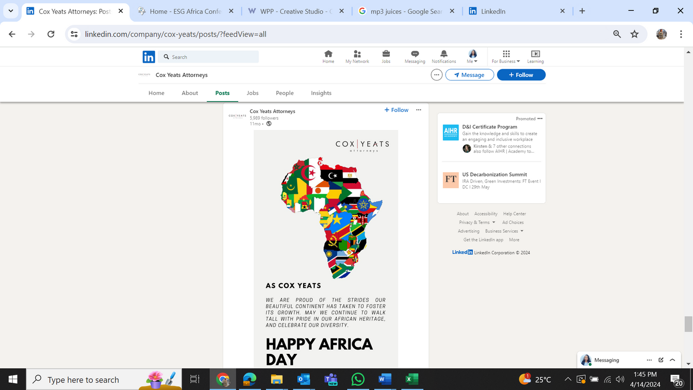The height and width of the screenshot is (390, 693).
Task: Open the browser zoom magnifier icon
Action: click(x=617, y=34)
